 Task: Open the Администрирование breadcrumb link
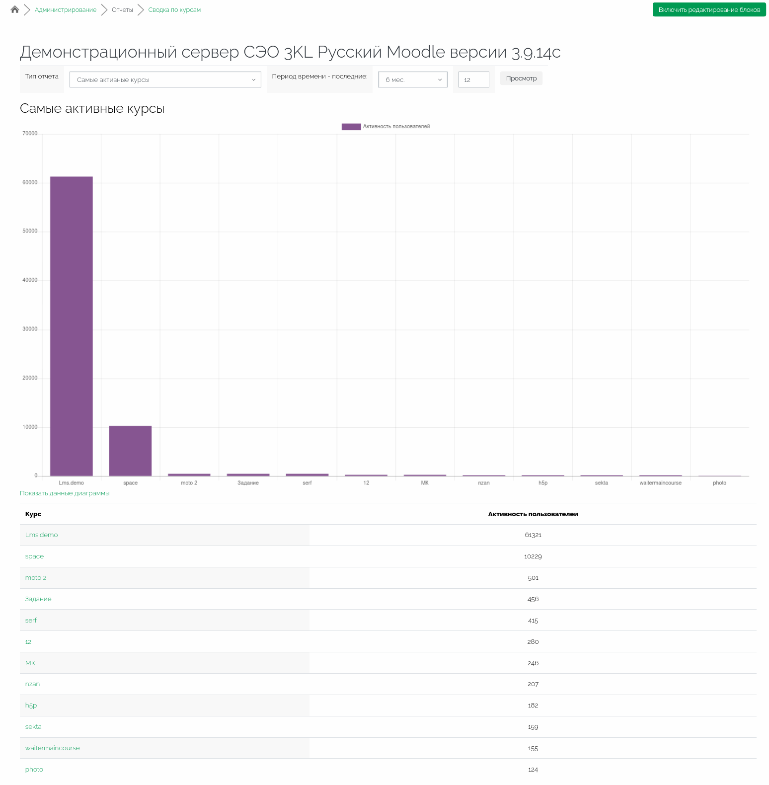point(66,10)
